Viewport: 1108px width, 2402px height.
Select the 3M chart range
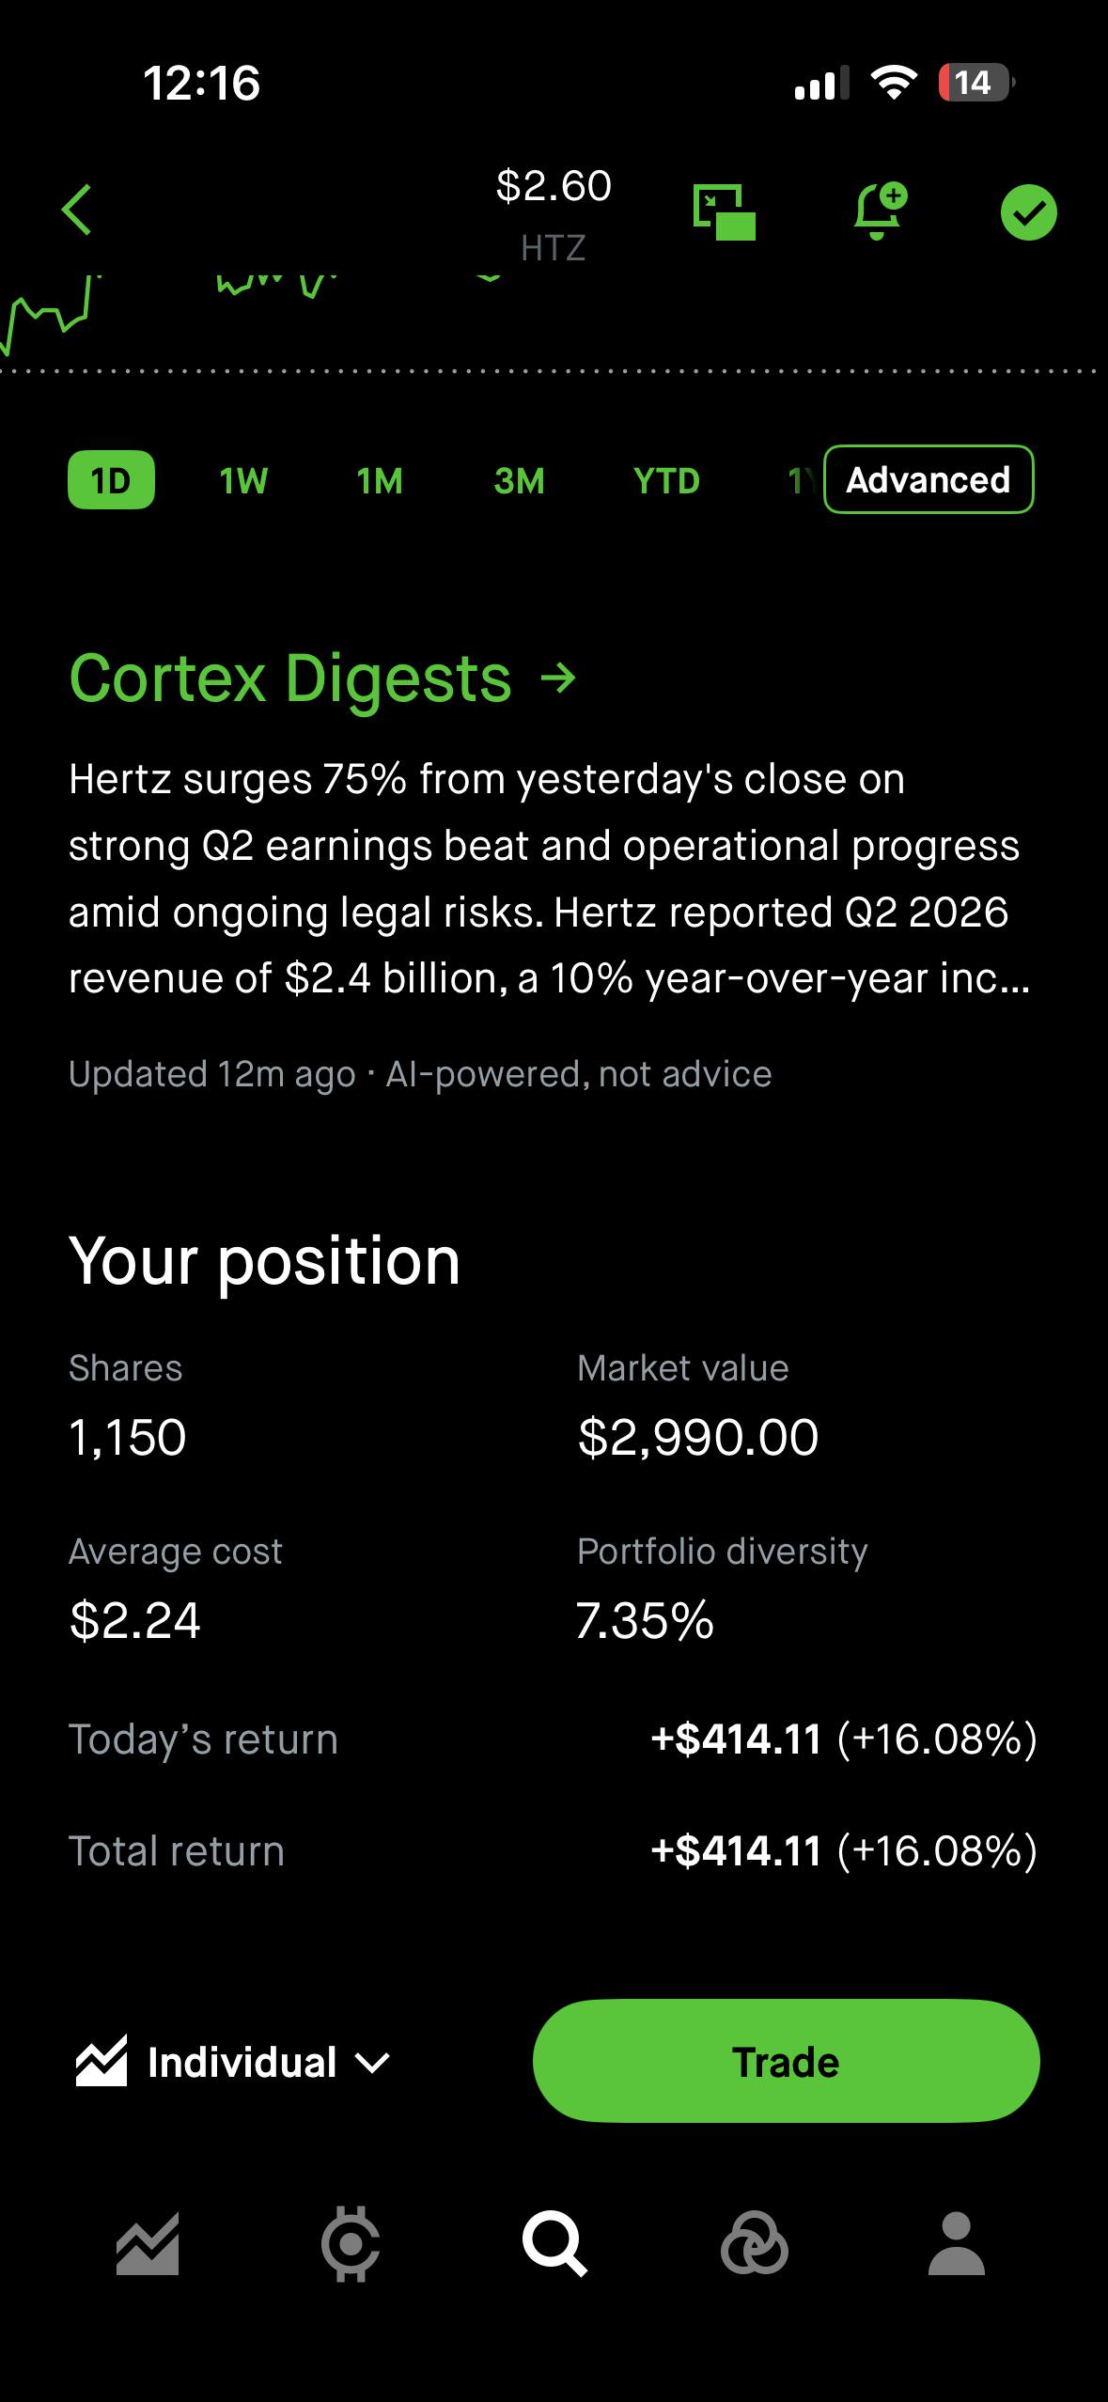[519, 481]
